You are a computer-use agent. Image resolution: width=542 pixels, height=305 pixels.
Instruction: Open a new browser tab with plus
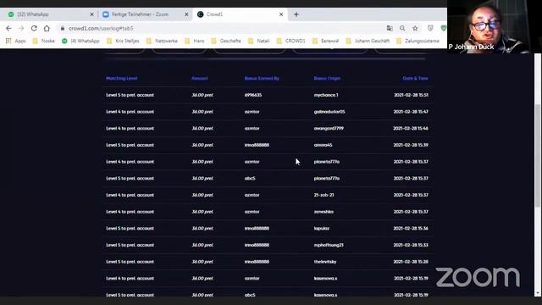296,14
